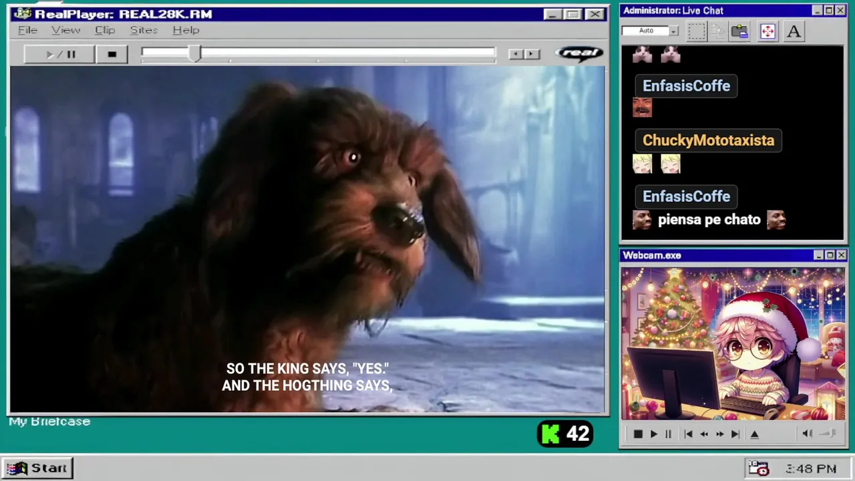Mute audio with Webcam.exe speaker icon

[x=807, y=434]
